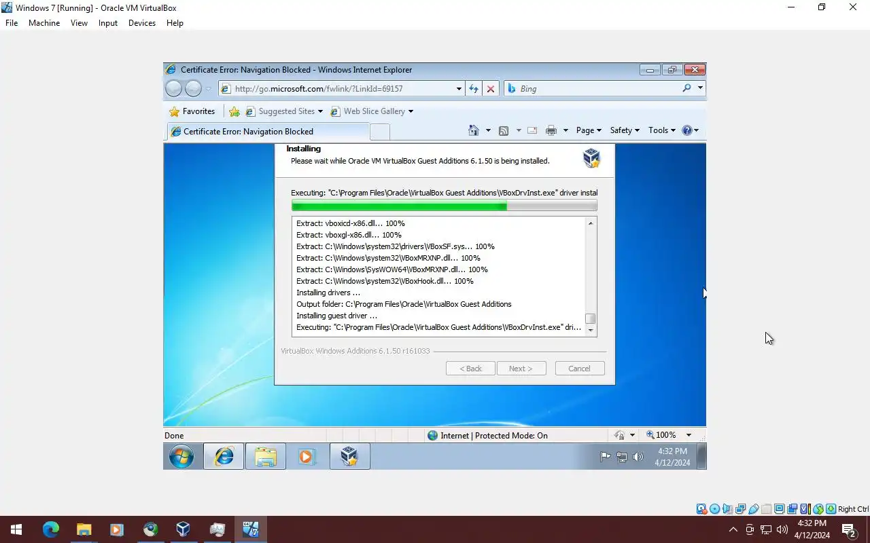Click the install log scrollbar down arrow
This screenshot has width=870, height=543.
591,330
